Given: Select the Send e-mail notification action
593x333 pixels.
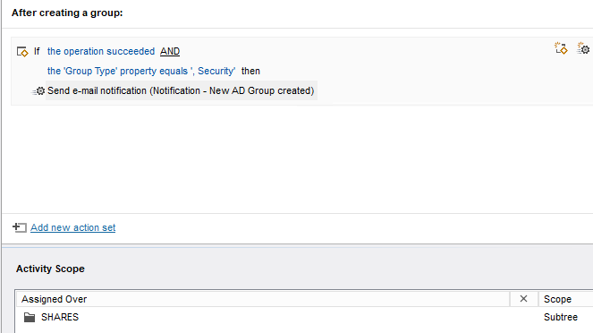Looking at the screenshot, I should coord(181,90).
